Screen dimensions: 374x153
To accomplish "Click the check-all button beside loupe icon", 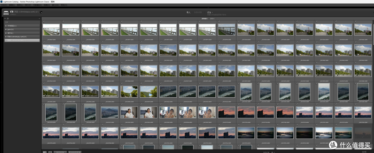I will [x=60, y=152].
